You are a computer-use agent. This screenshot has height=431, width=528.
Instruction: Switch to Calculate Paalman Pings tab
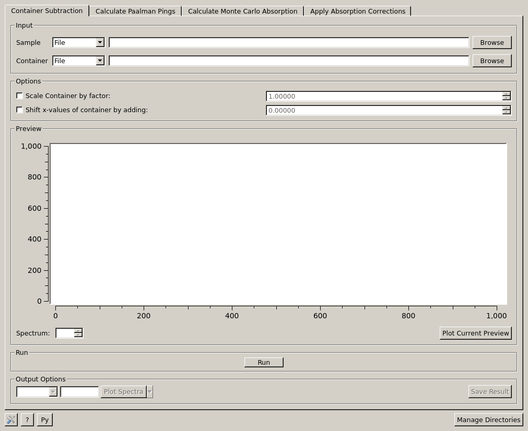[x=135, y=11]
